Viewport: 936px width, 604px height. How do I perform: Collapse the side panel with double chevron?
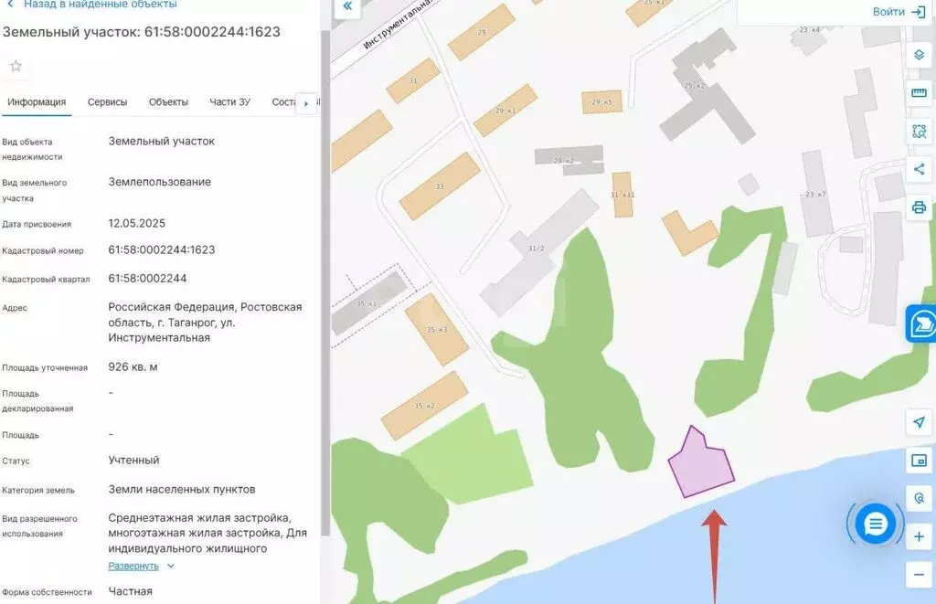(347, 6)
